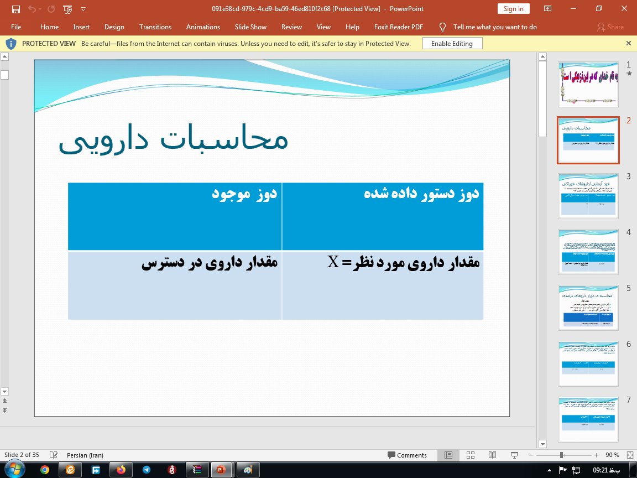Switch to Normal view in status bar
This screenshot has height=478, width=637.
[x=447, y=455]
